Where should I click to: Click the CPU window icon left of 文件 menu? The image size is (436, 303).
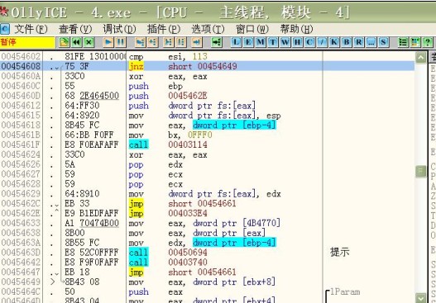(5, 29)
